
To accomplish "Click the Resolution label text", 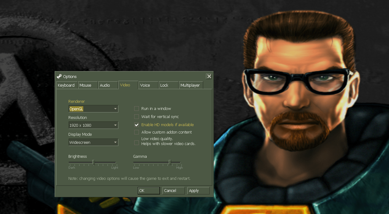I will tap(78, 117).
